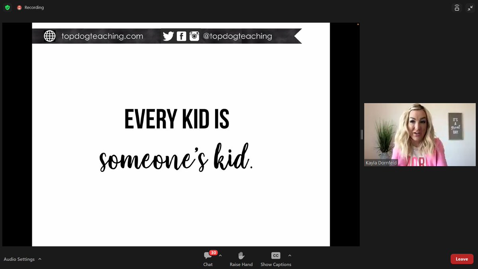478x269 pixels.
Task: Click the Instagram camera icon on the slide
Action: tap(194, 36)
